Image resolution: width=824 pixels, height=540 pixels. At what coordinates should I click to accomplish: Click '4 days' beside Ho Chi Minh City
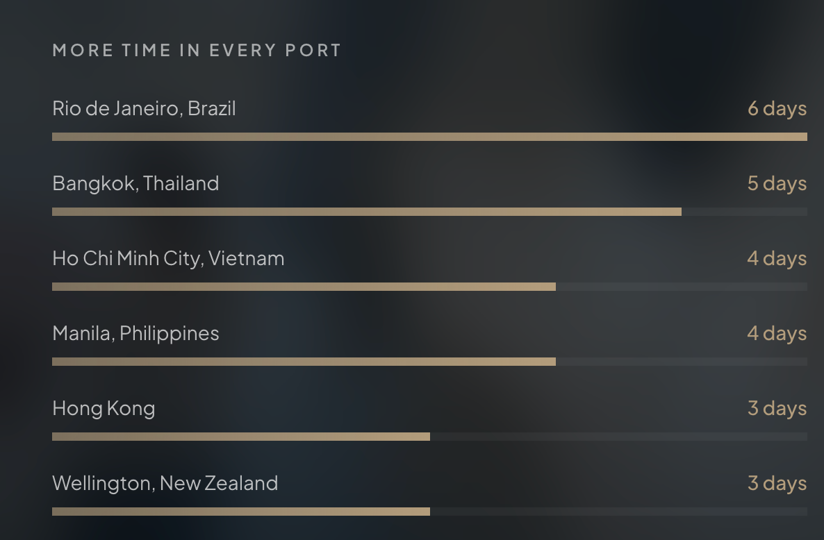coord(777,259)
